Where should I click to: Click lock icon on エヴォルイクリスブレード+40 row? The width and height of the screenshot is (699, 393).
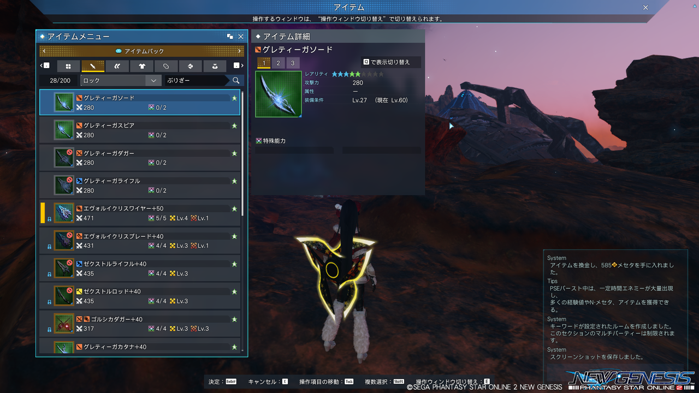tap(50, 247)
